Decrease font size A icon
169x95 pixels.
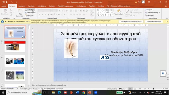(63, 11)
